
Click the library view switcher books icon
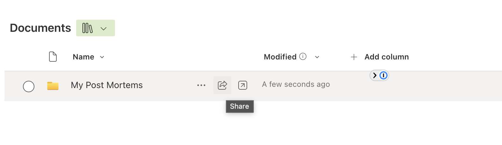pyautogui.click(x=87, y=28)
